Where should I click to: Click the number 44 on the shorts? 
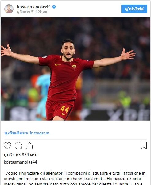point(64,109)
